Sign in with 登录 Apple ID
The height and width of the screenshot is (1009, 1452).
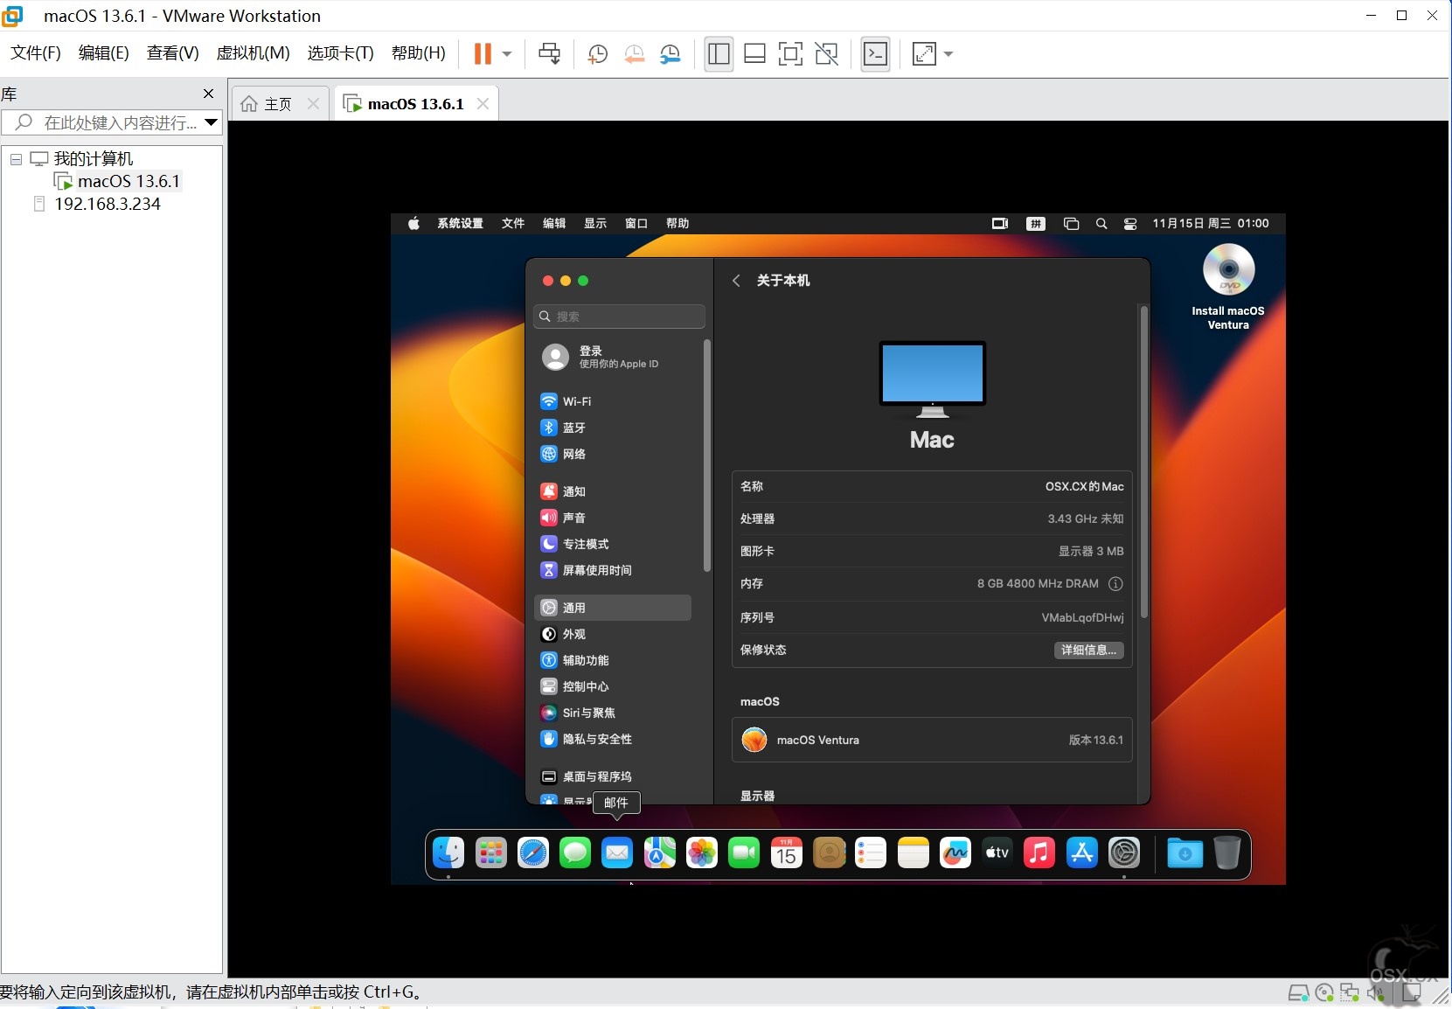[612, 357]
